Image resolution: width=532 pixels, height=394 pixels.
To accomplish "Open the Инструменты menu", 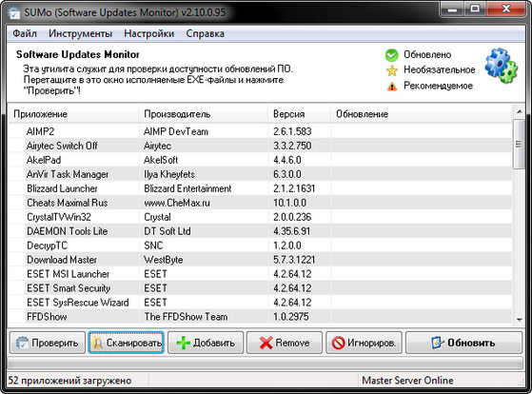I will point(80,33).
